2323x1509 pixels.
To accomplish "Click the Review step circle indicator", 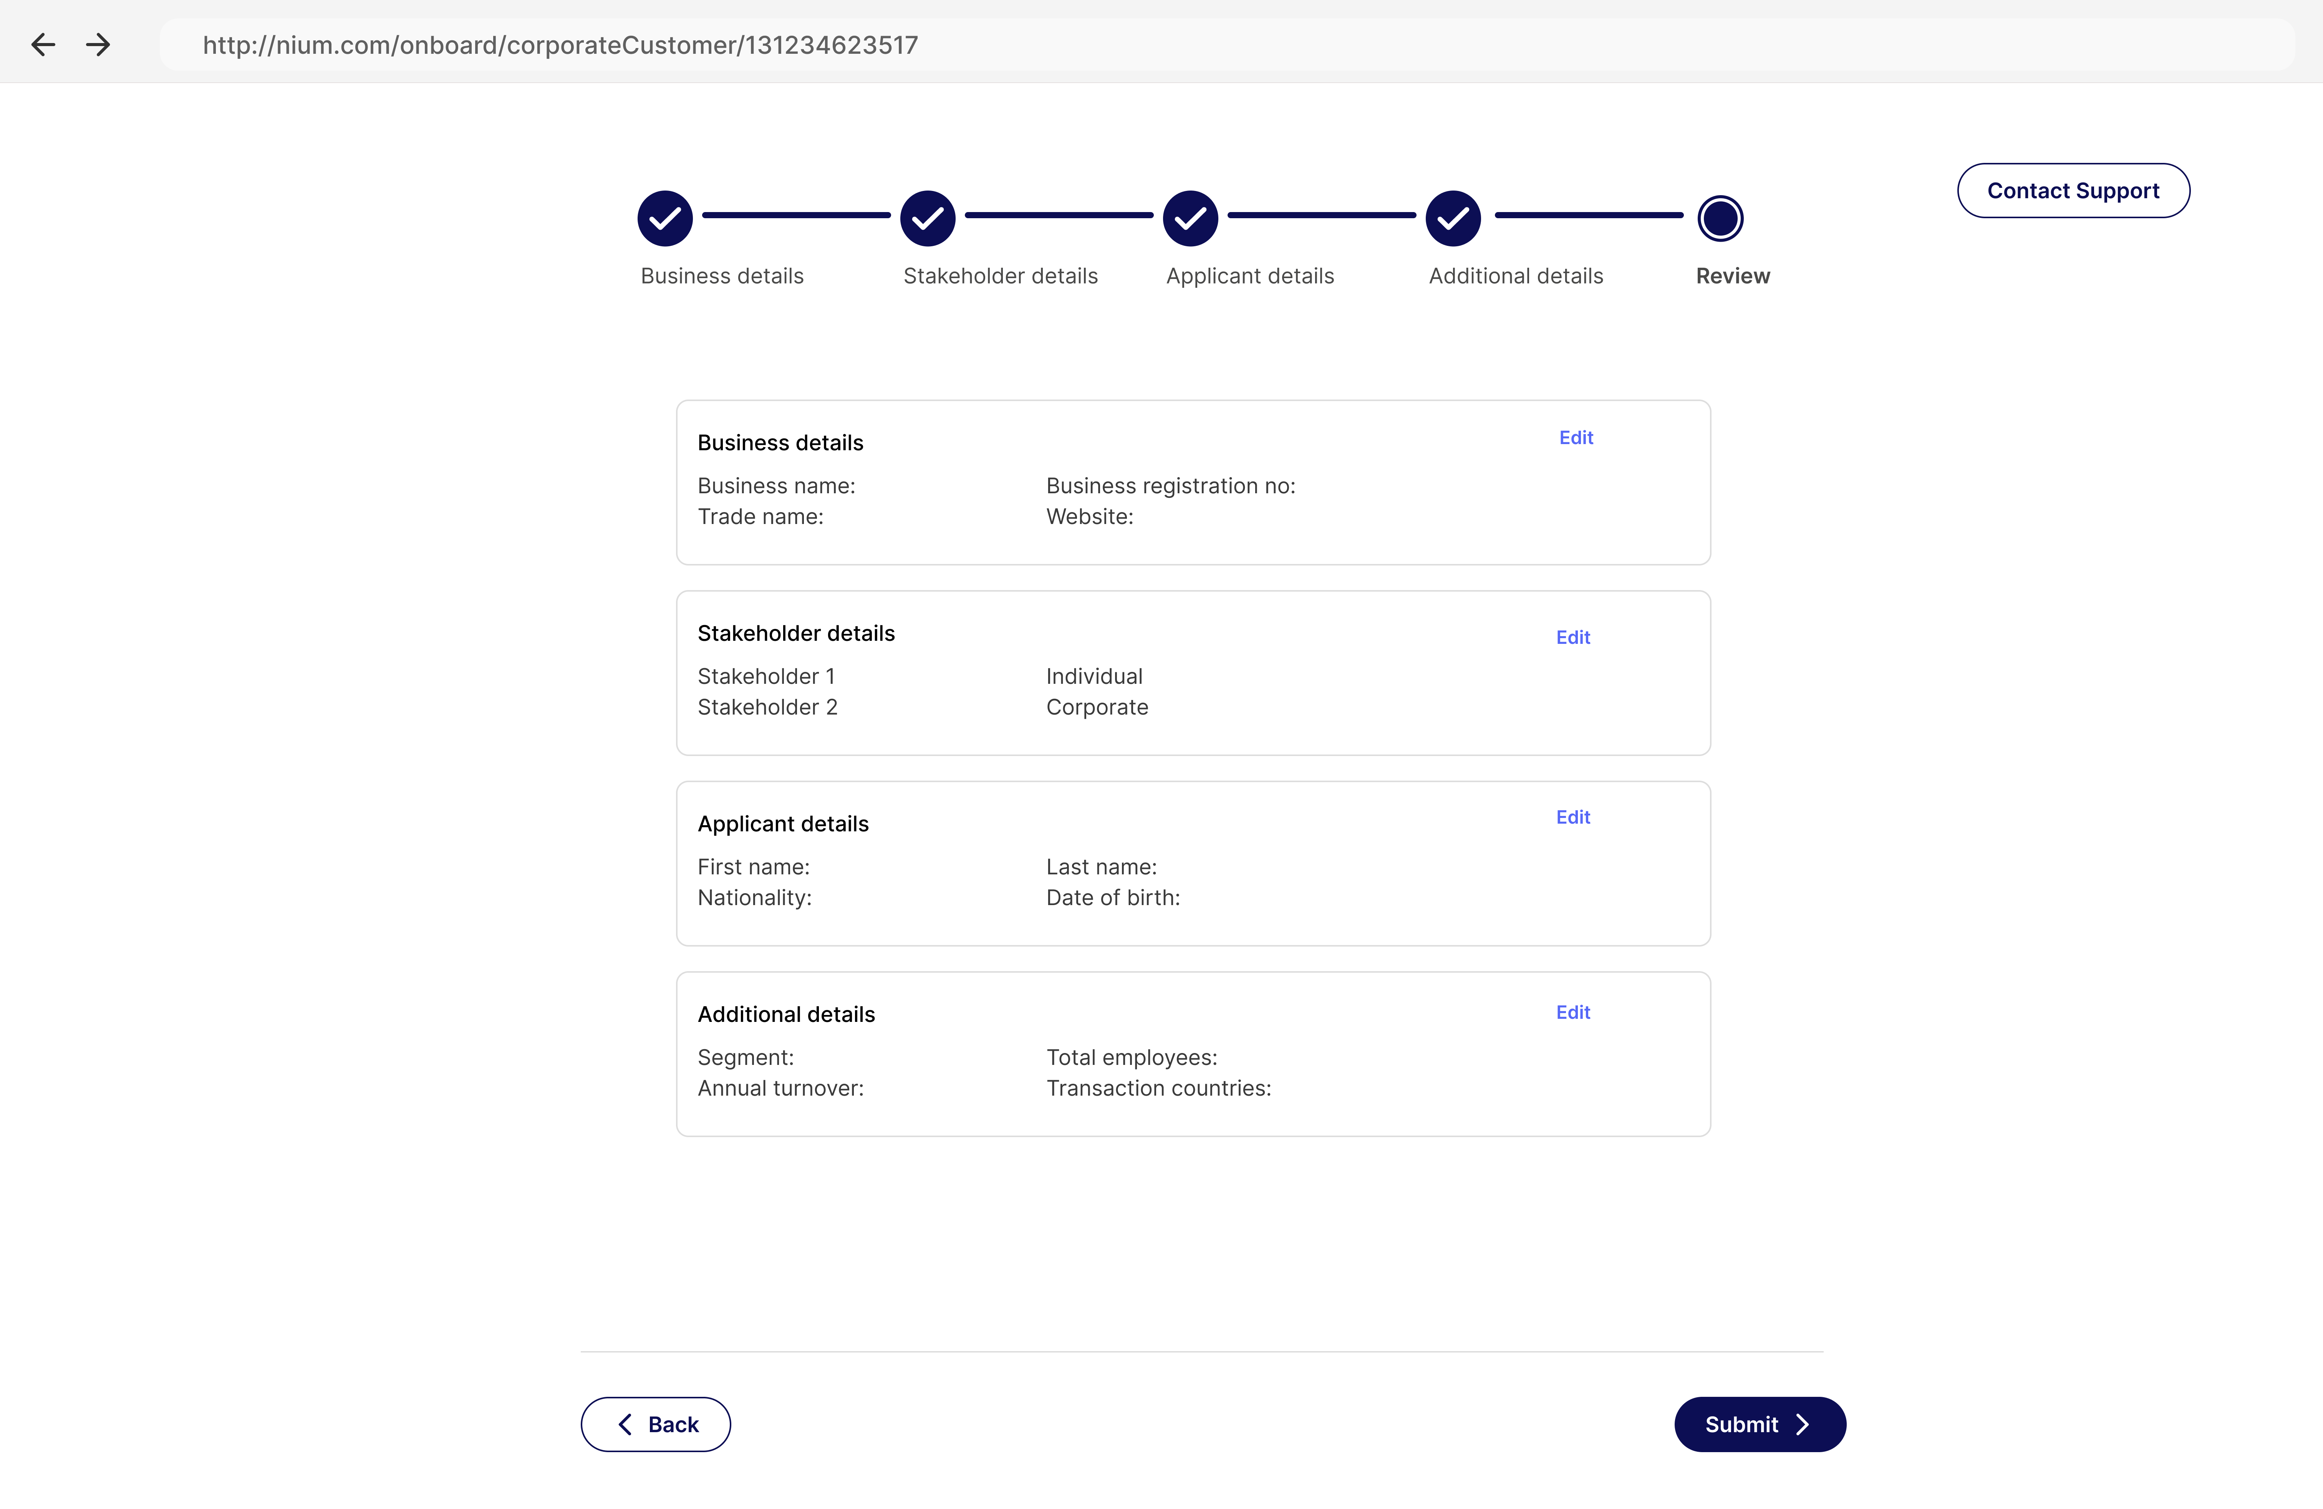I will [x=1720, y=219].
